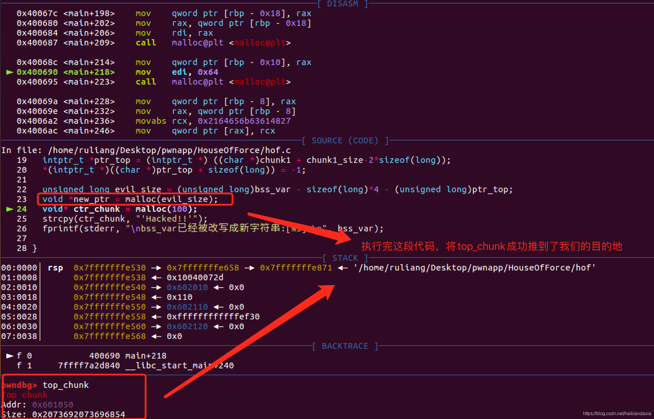Click the DISASM section header

click(342, 4)
